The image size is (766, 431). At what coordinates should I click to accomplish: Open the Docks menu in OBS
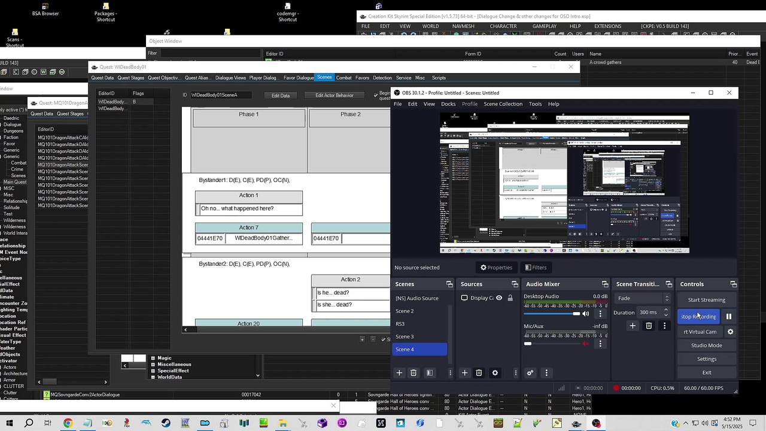[448, 104]
